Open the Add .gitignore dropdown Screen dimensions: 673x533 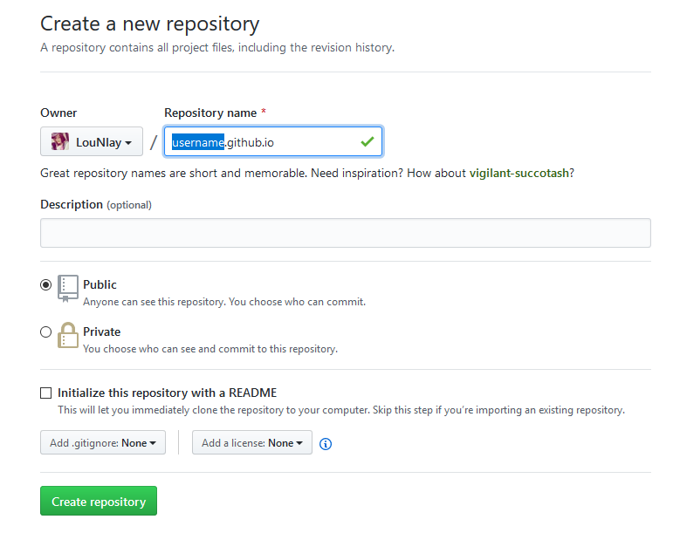click(103, 442)
